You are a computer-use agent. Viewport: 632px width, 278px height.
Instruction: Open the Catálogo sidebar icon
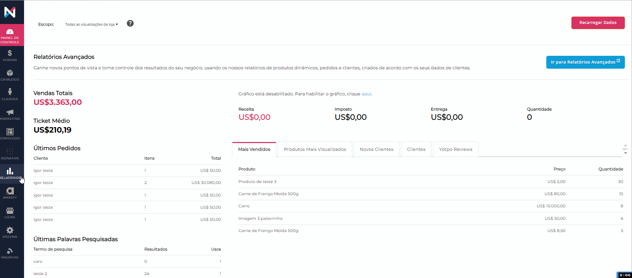click(x=10, y=73)
